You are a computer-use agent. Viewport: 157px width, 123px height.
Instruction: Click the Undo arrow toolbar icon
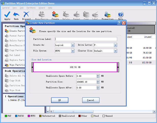coord(16,14)
